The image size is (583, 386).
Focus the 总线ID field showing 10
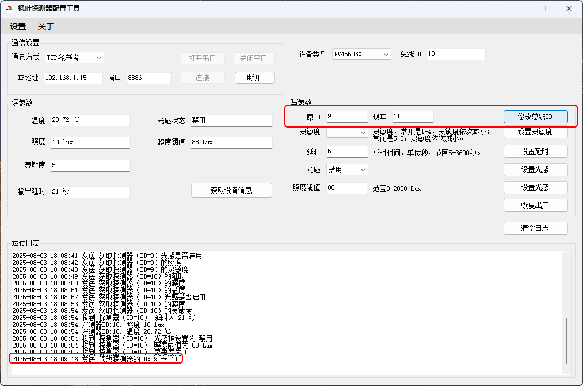456,54
